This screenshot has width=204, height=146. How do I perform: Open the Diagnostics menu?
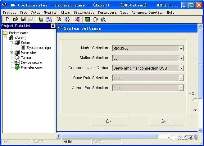pyautogui.click(x=84, y=13)
